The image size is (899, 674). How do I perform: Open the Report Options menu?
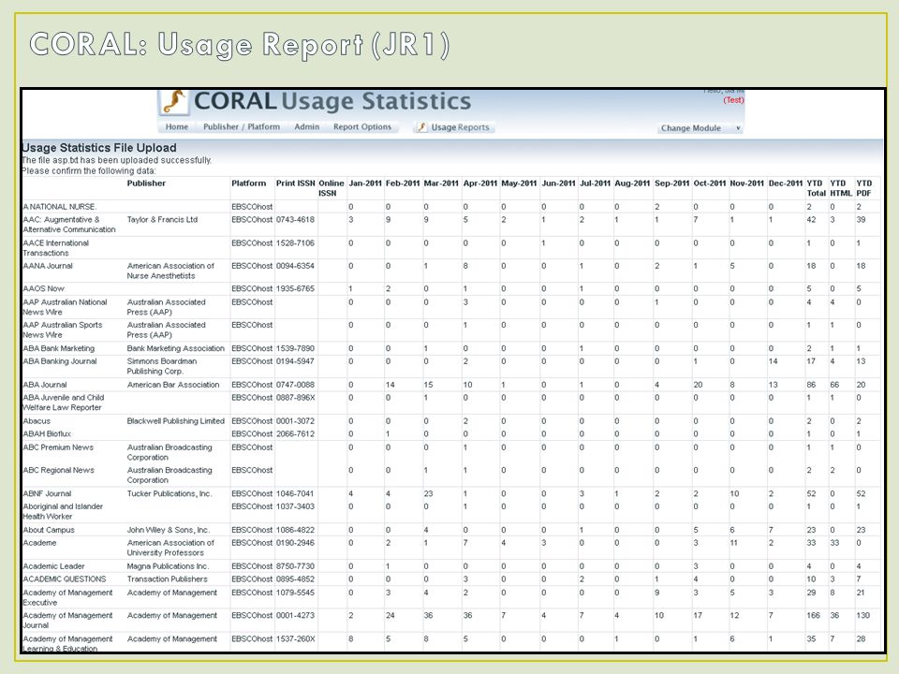[x=362, y=126]
